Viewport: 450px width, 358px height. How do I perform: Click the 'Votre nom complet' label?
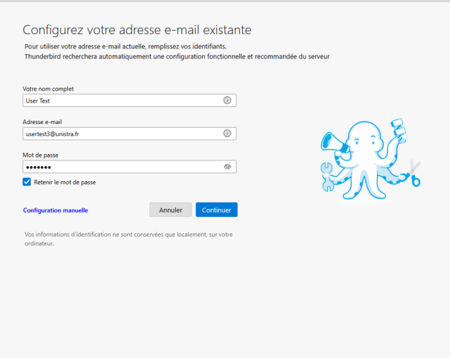click(48, 89)
